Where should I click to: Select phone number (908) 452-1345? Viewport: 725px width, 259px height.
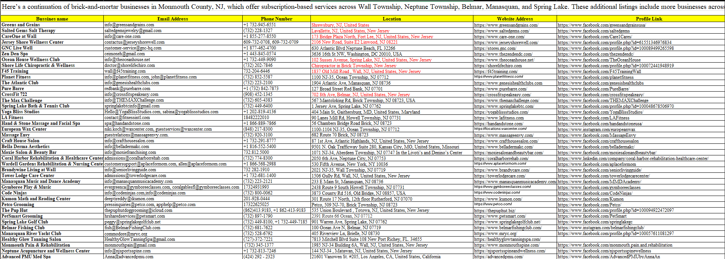coord(258,94)
